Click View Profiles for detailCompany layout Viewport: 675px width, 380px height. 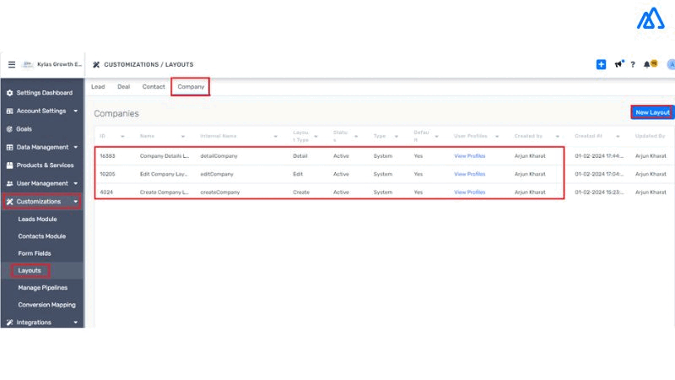point(470,156)
